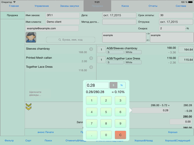Switch discount mode to percent
The image size is (194, 145).
tap(122, 85)
